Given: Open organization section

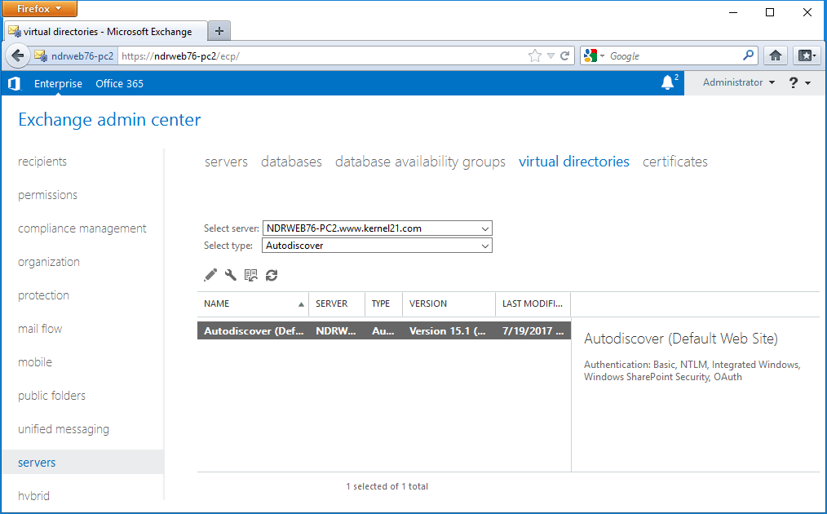Looking at the screenshot, I should point(49,262).
